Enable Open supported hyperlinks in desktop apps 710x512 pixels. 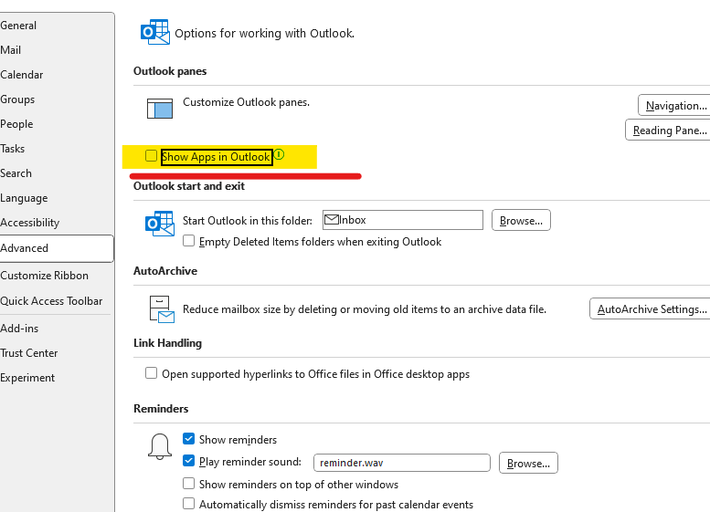pos(152,373)
